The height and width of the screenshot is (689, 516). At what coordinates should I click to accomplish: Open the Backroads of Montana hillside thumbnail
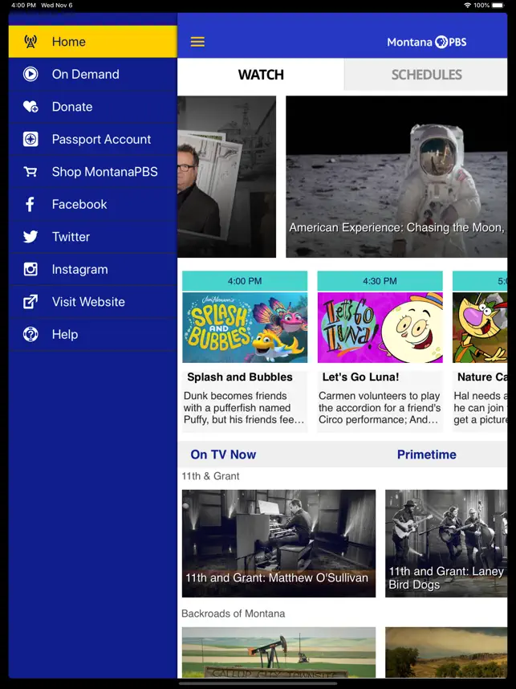446,653
